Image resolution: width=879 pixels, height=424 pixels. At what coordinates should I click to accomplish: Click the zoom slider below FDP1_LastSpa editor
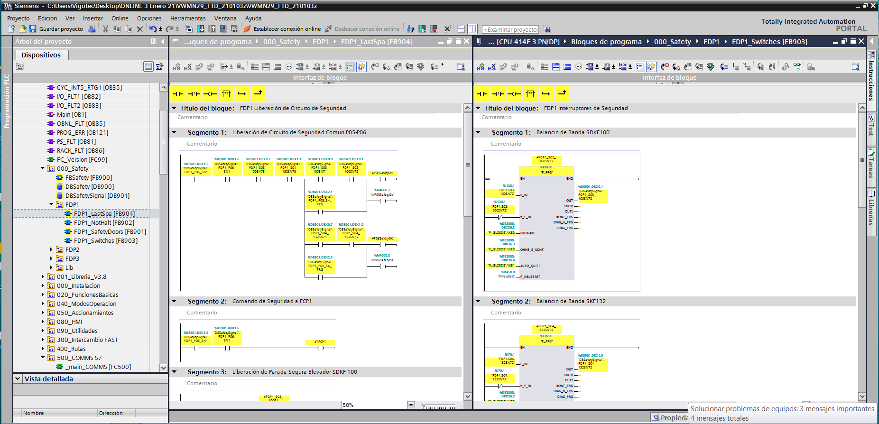pos(439,406)
